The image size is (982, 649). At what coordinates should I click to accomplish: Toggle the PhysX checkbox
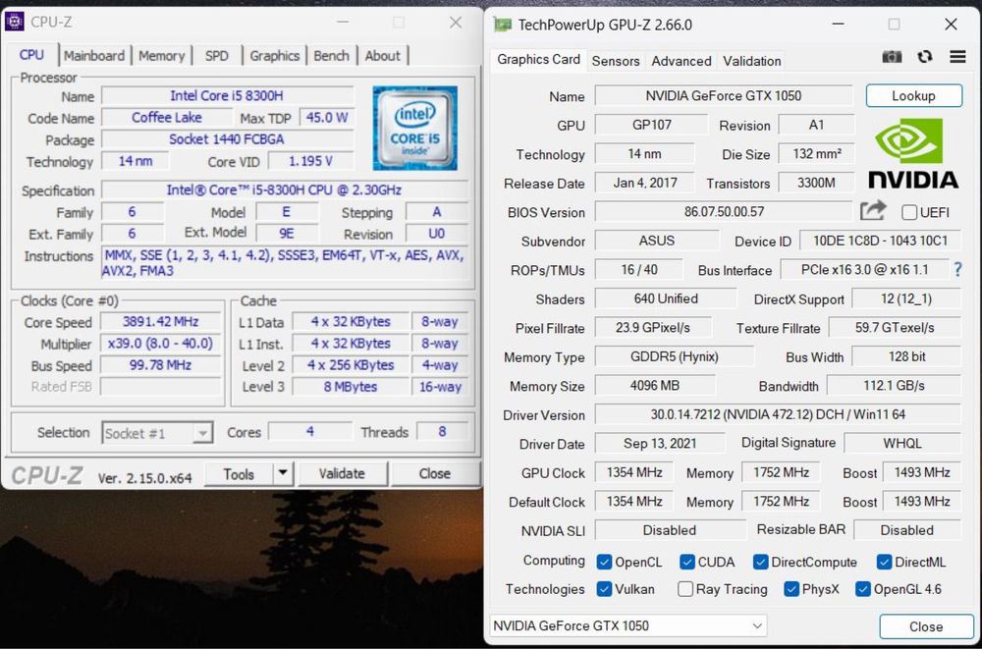(791, 589)
